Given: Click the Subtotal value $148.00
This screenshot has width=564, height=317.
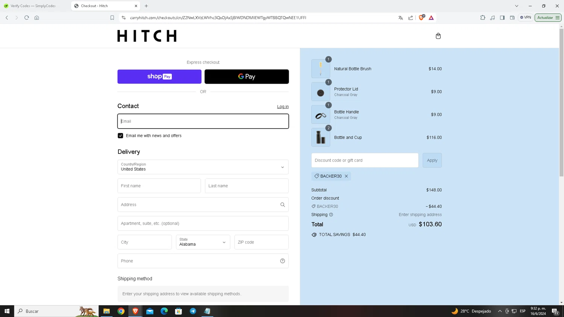Looking at the screenshot, I should pyautogui.click(x=434, y=190).
